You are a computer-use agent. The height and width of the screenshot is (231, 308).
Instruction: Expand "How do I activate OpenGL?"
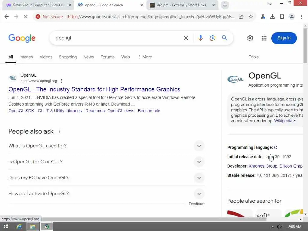click(x=106, y=194)
